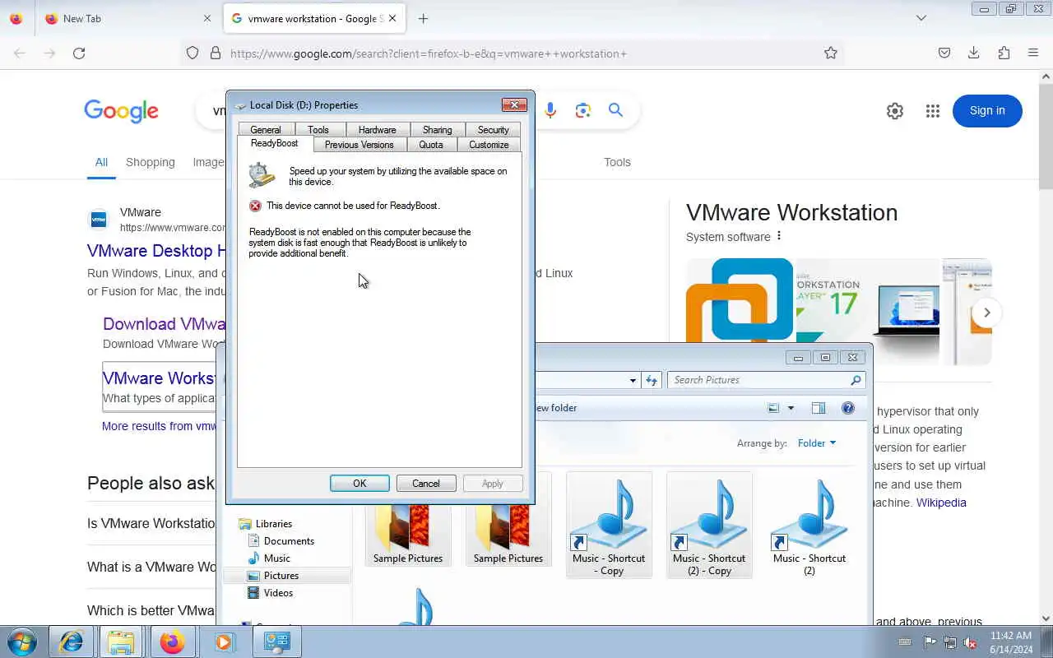The width and height of the screenshot is (1053, 658).
Task: Open the Wikipedia link in knowledge panel
Action: [x=941, y=503]
